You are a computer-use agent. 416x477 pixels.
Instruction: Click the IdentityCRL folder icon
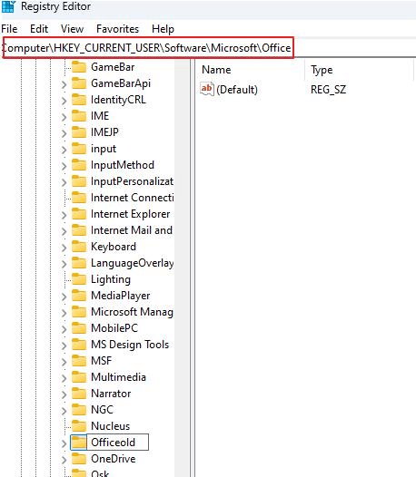pyautogui.click(x=79, y=100)
